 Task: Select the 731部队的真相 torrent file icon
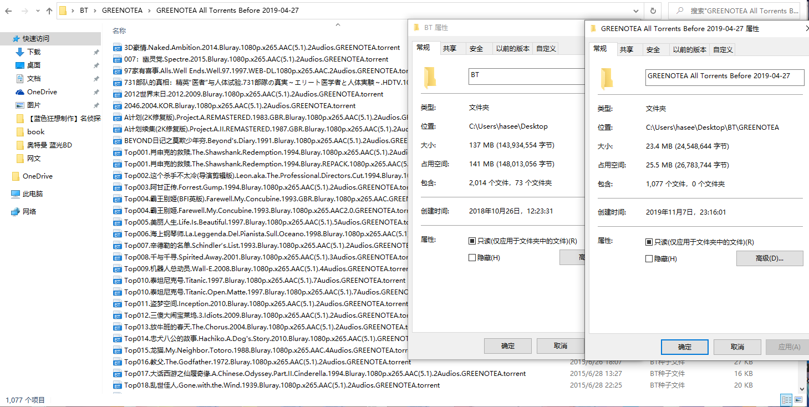click(x=117, y=83)
